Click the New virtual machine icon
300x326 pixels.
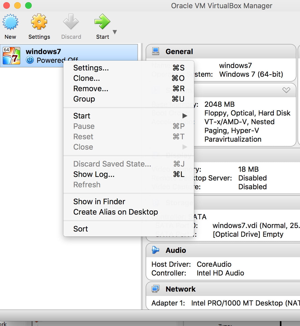[10, 22]
